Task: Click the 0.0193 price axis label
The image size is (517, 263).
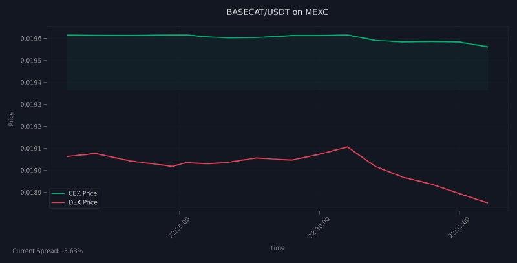Action: (x=31, y=105)
